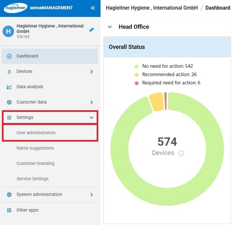Click the Customer data icon
Viewport: 232px width, 225px height.
coord(9,102)
